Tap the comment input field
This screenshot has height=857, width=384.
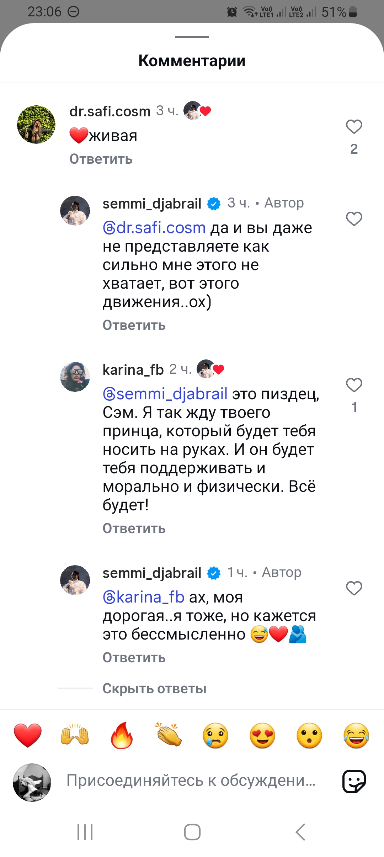click(191, 781)
